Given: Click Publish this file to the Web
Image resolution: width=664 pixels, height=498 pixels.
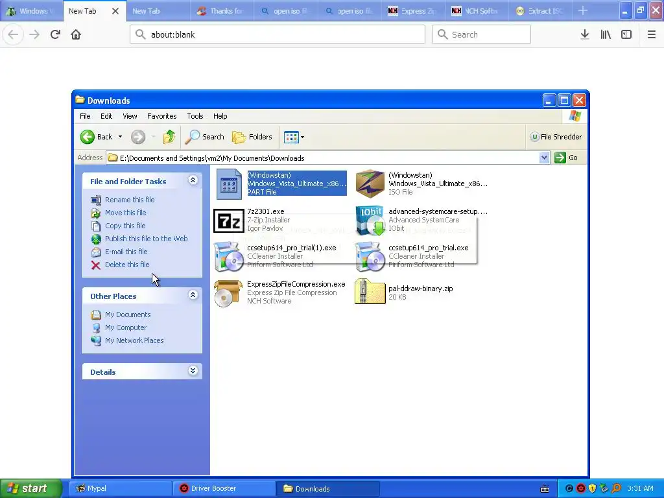Looking at the screenshot, I should [x=146, y=239].
